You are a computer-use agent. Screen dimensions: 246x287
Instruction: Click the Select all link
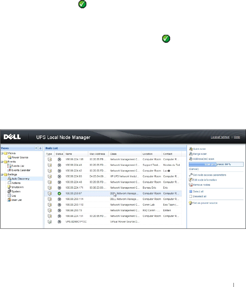pyautogui.click(x=198, y=191)
